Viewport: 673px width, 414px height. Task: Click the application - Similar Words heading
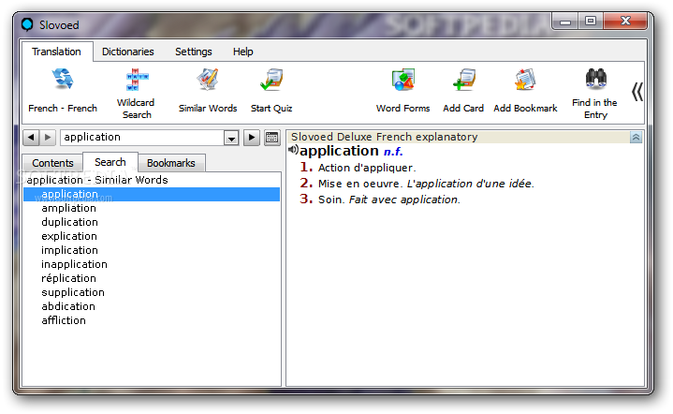click(97, 180)
